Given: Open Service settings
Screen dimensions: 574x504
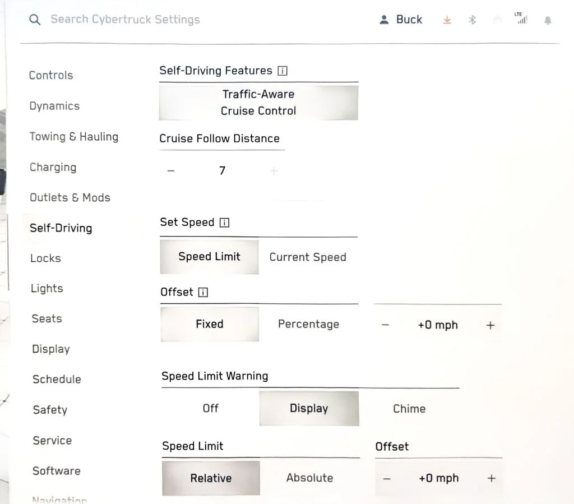Looking at the screenshot, I should (x=52, y=440).
